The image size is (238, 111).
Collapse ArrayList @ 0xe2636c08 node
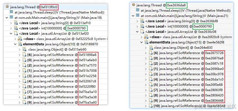(x=137, y=32)
